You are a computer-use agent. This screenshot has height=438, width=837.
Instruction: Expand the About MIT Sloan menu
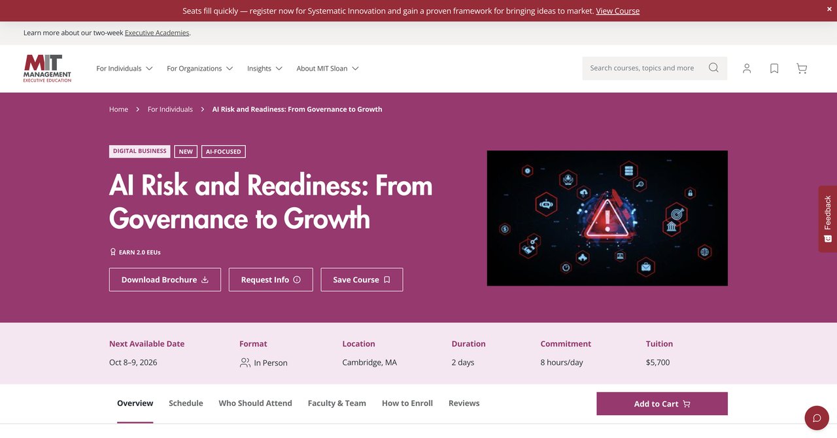click(328, 69)
